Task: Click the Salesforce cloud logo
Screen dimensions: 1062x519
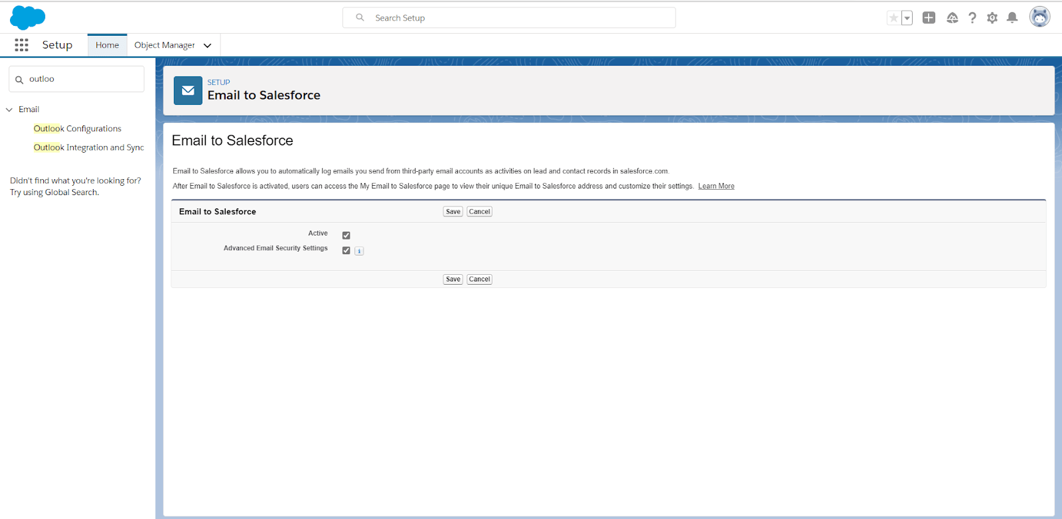Action: pyautogui.click(x=27, y=18)
